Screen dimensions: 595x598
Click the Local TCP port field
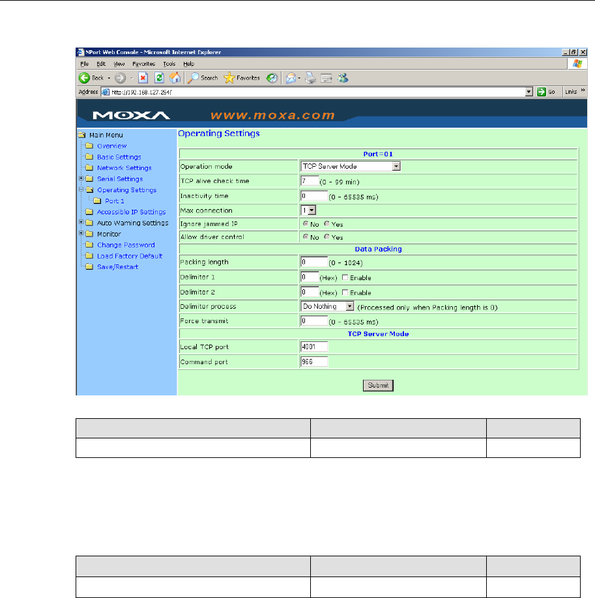click(x=314, y=347)
